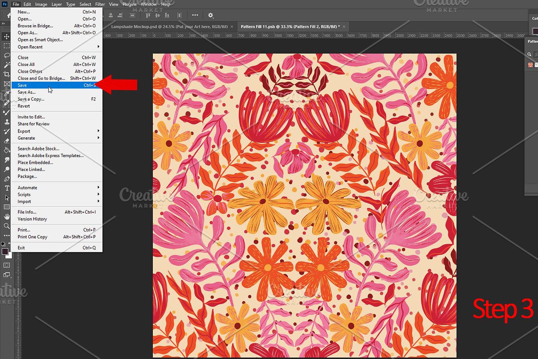Choose Save a Copy... menu entry
Screen dimensions: 538x359
point(56,99)
